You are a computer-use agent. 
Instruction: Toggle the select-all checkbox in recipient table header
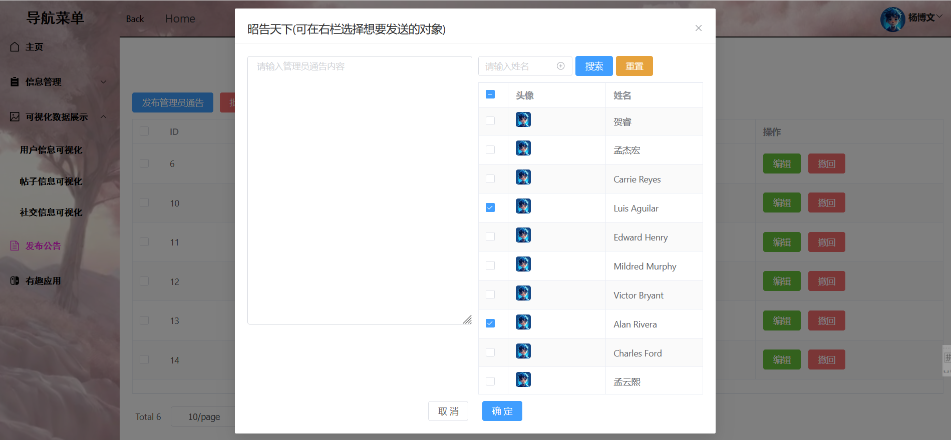click(x=490, y=94)
